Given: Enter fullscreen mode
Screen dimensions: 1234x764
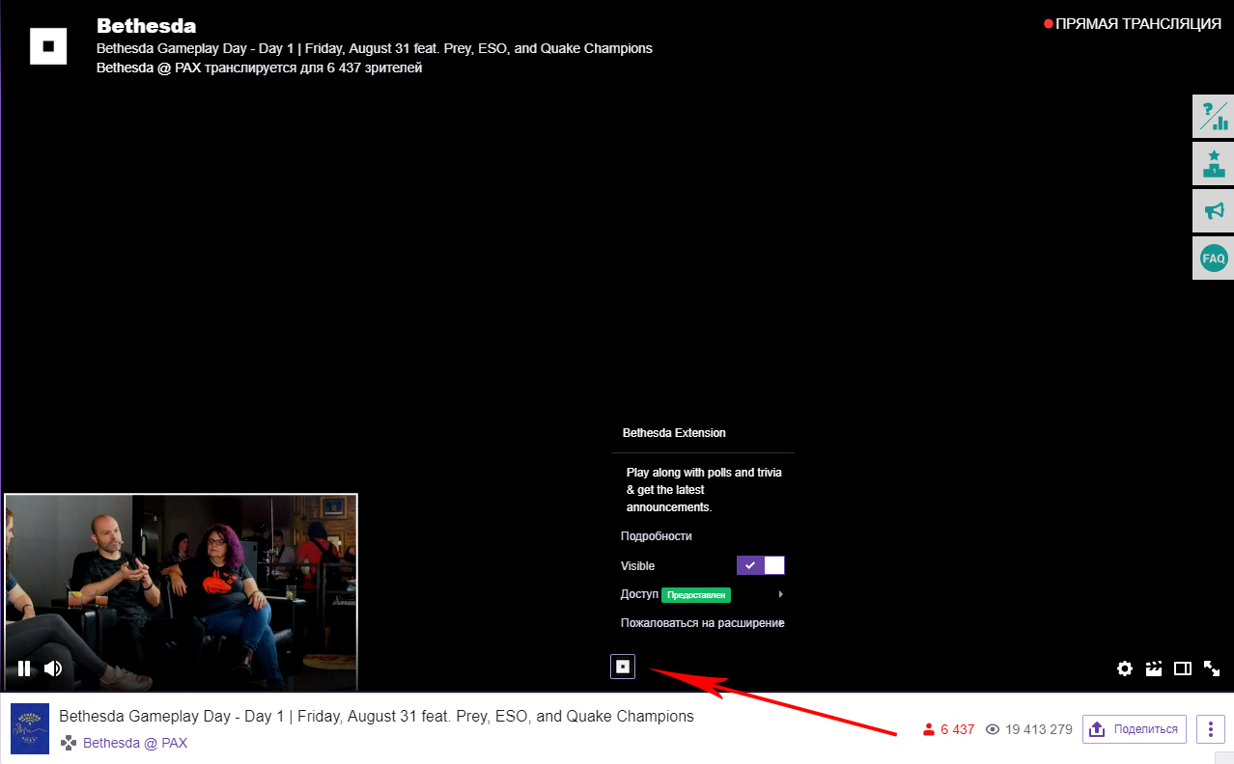Looking at the screenshot, I should click(1211, 668).
